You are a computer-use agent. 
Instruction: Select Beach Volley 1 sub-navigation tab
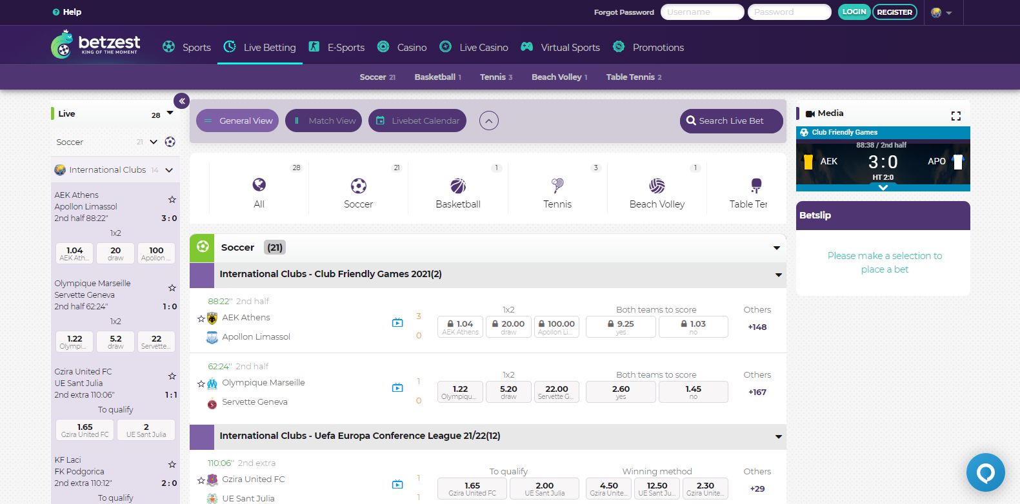559,77
